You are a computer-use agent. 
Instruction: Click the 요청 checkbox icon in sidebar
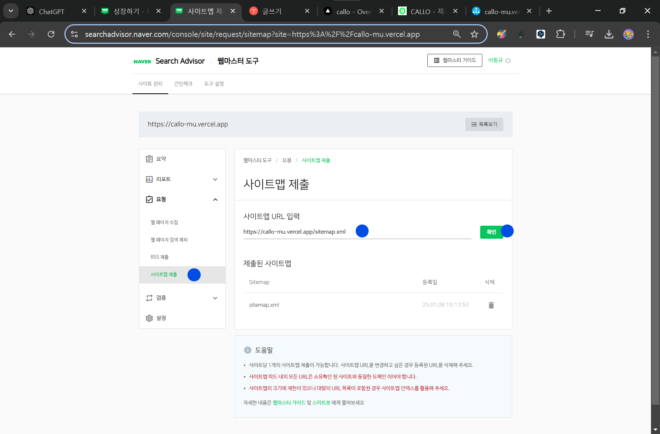coord(149,199)
